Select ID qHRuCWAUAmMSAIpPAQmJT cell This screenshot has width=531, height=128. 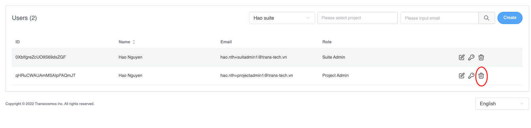(45, 76)
